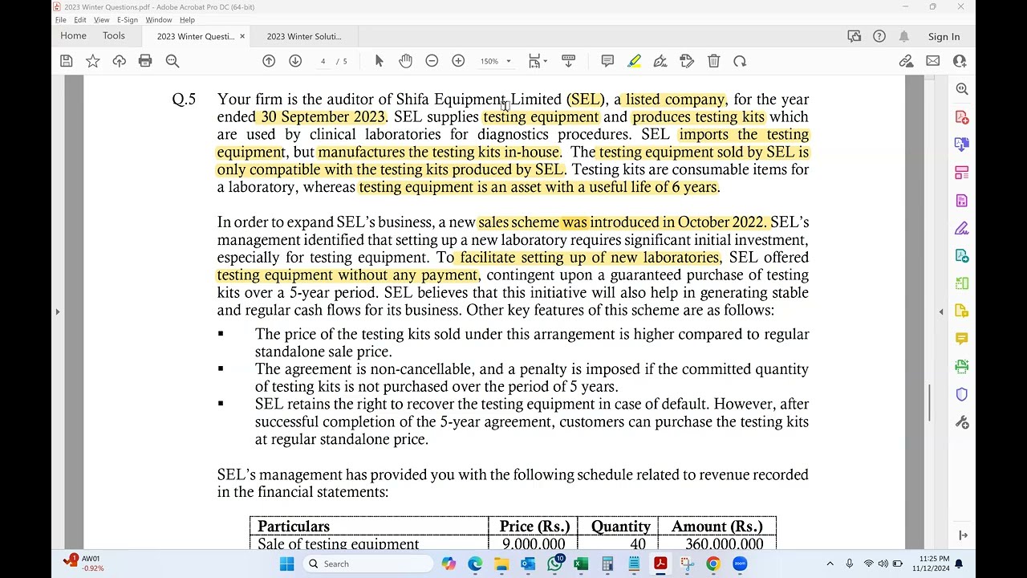Bookmark this file with the star icon

93,61
